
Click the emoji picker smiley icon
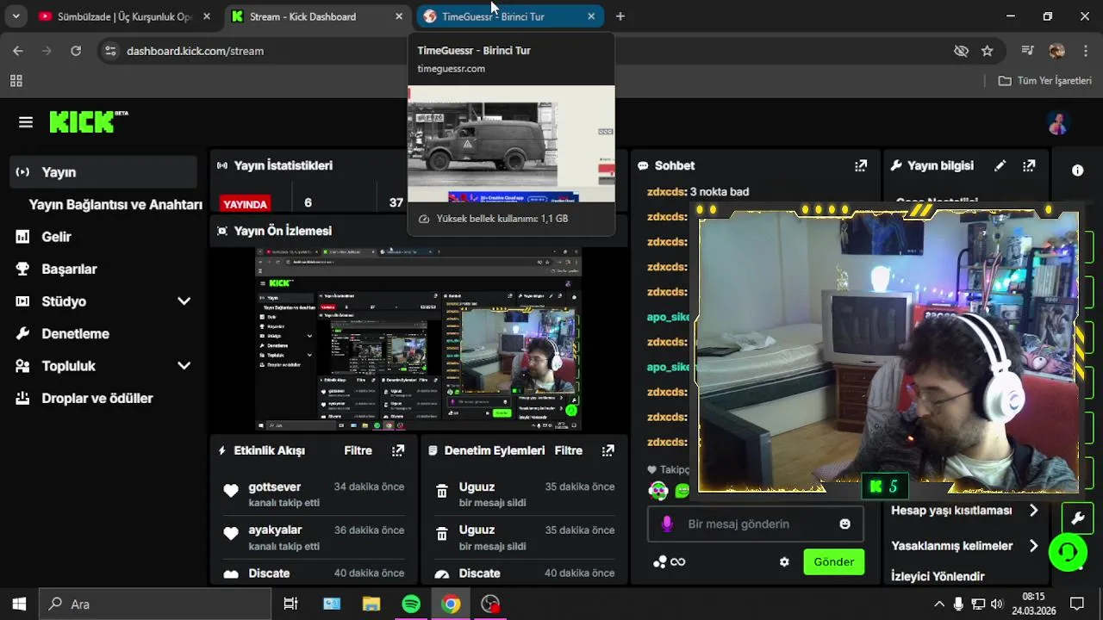844,524
